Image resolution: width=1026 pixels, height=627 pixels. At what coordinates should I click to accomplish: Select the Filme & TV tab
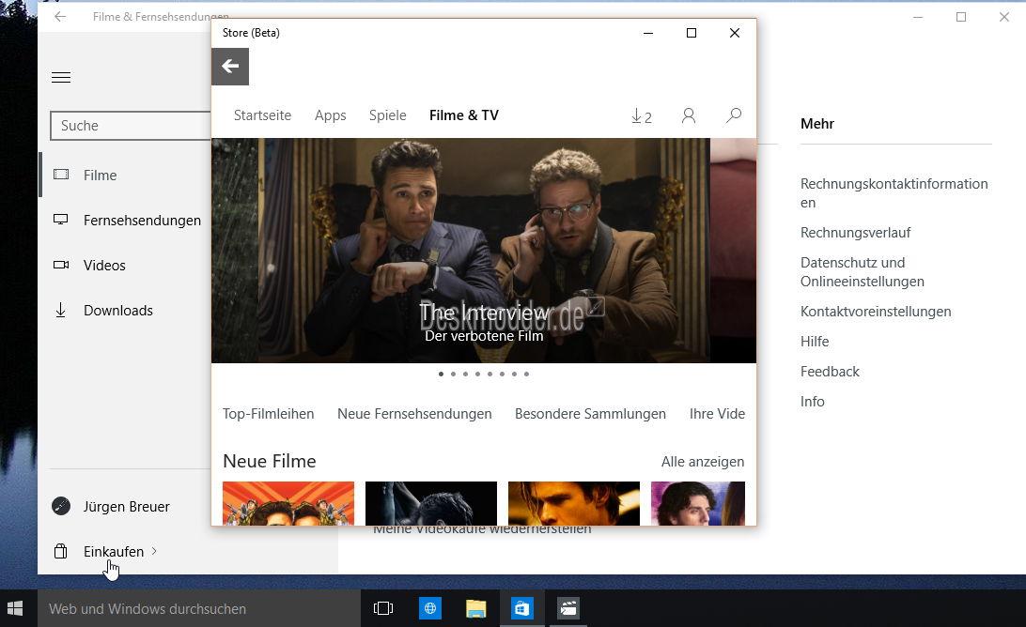pos(464,115)
